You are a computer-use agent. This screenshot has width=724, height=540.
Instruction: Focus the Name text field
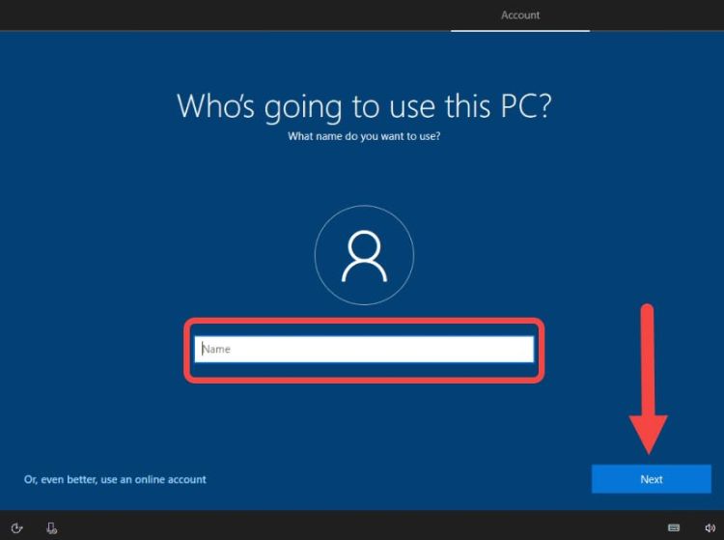[x=364, y=349]
